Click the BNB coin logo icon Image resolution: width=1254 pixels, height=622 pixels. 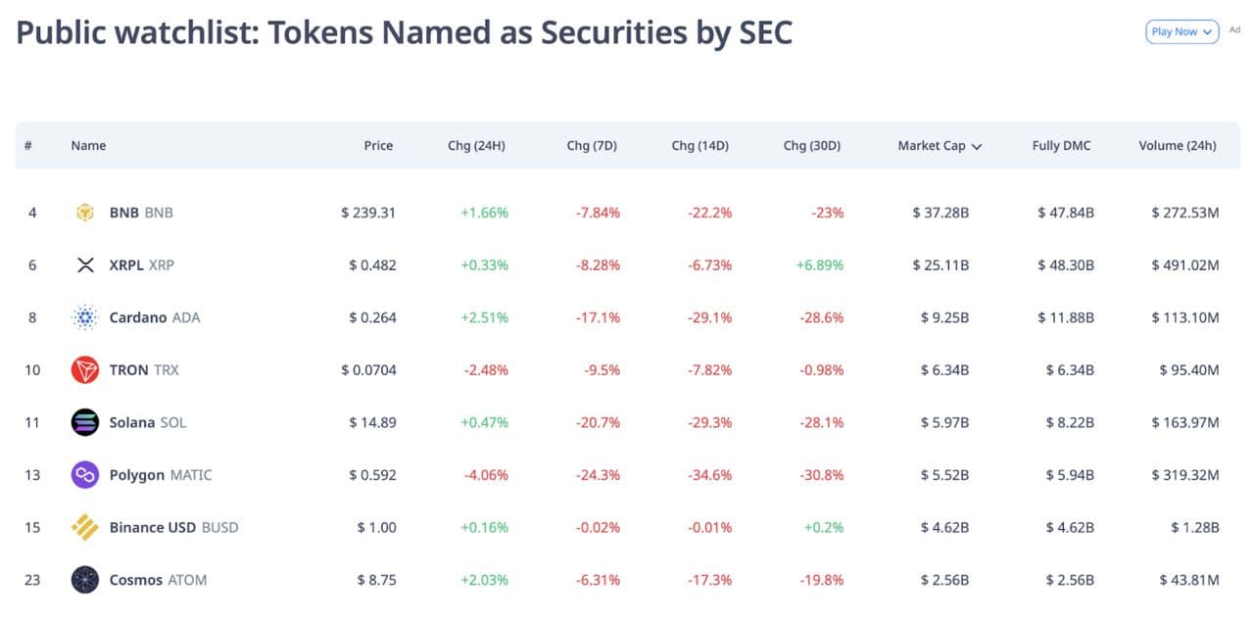point(85,213)
